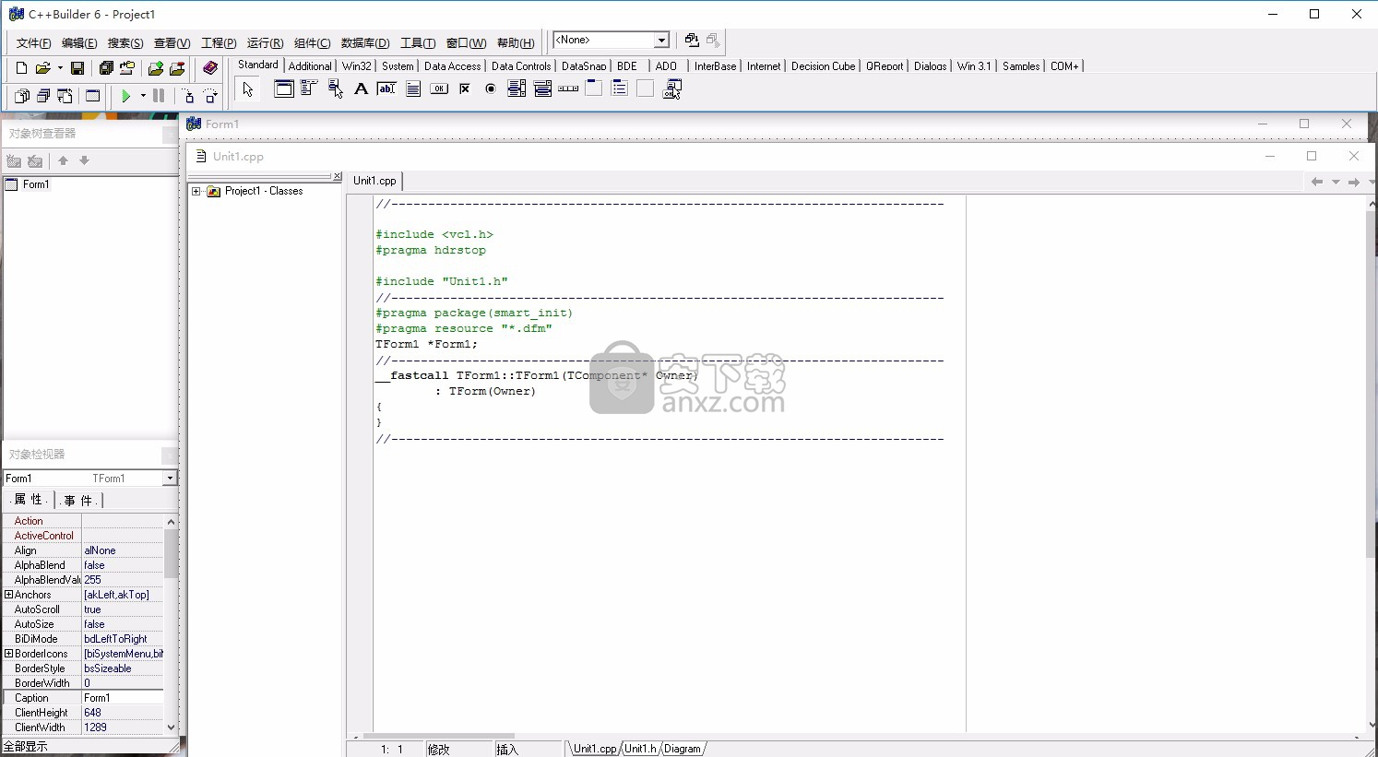The width and height of the screenshot is (1378, 757).
Task: Click the Save All icon
Action: (106, 68)
